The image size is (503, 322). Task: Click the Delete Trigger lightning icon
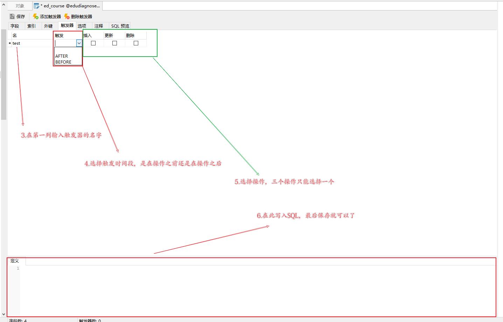pos(67,16)
